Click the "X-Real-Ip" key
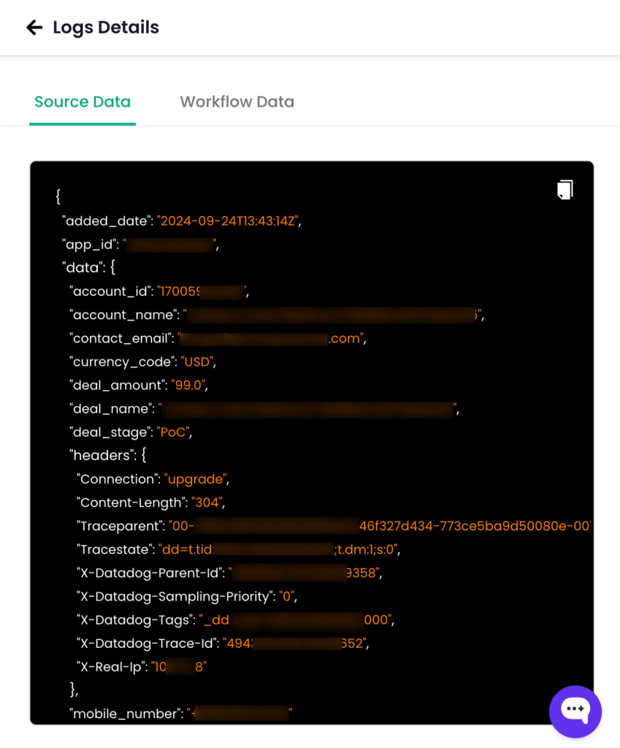This screenshot has height=748, width=620. [x=112, y=667]
